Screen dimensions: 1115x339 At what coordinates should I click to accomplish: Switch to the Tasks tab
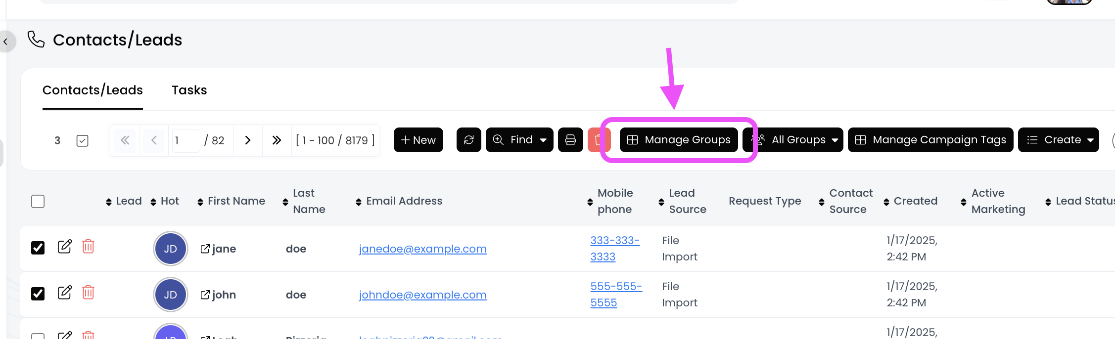[189, 90]
